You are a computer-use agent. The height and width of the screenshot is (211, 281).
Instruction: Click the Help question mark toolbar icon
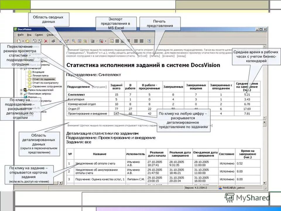[x=149, y=41]
